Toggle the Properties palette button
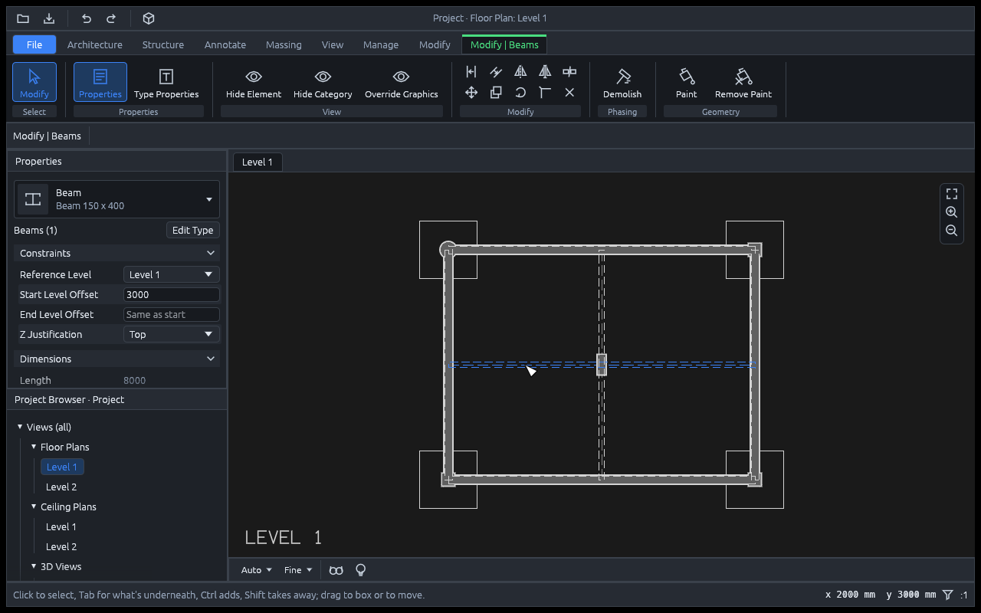This screenshot has width=981, height=613. [100, 83]
